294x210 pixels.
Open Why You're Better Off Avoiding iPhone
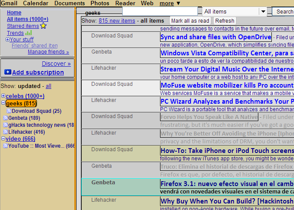point(227,134)
